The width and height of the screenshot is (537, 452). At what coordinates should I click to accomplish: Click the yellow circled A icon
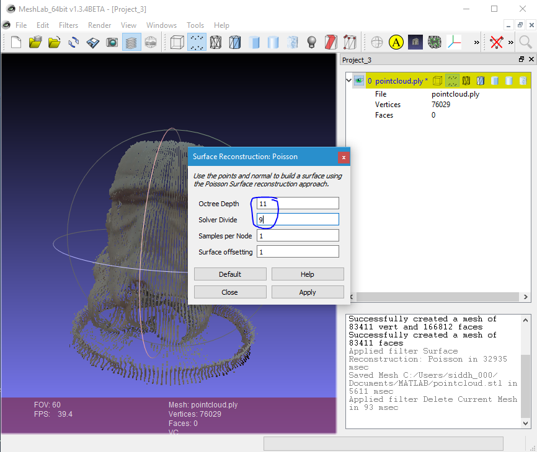pyautogui.click(x=396, y=42)
